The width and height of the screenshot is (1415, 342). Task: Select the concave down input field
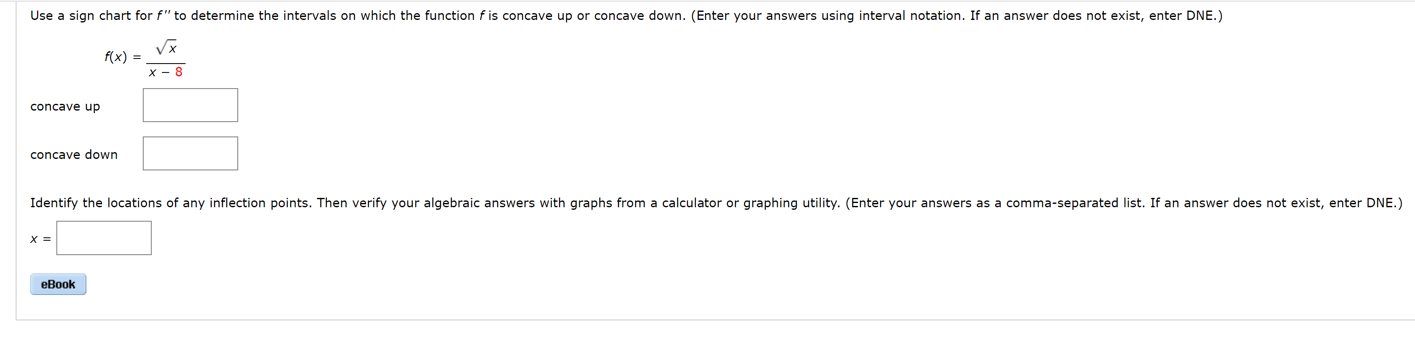[x=190, y=153]
